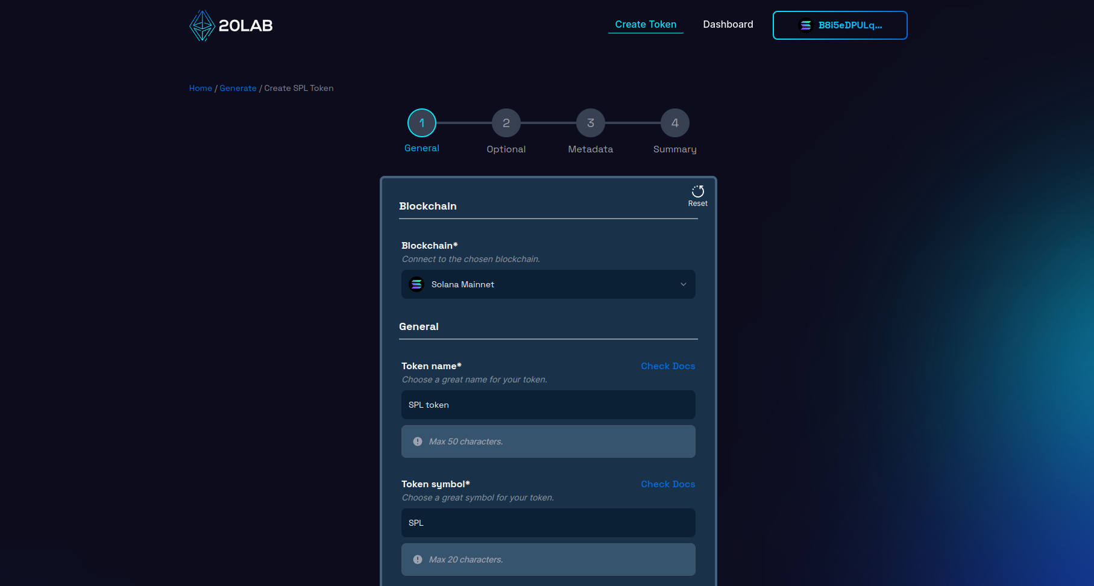Click the 'Max 20 characters.' note
The width and height of the screenshot is (1094, 586).
click(466, 560)
